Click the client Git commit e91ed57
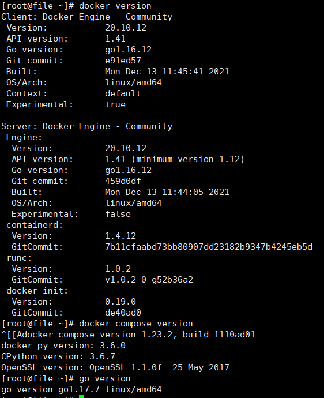Image resolution: width=324 pixels, height=398 pixels. click(123, 61)
